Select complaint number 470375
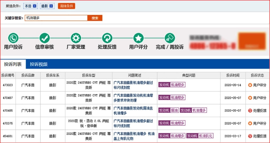This screenshot has height=143, width=270. coord(8,123)
